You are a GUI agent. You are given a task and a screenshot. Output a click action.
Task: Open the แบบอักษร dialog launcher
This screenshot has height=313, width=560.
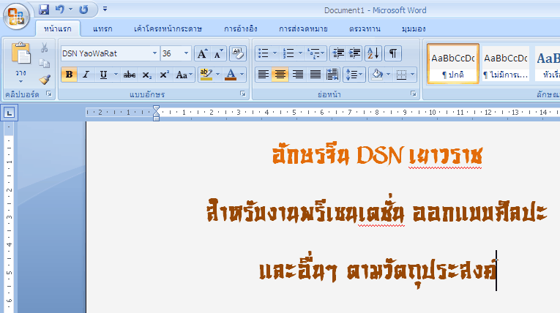(243, 94)
